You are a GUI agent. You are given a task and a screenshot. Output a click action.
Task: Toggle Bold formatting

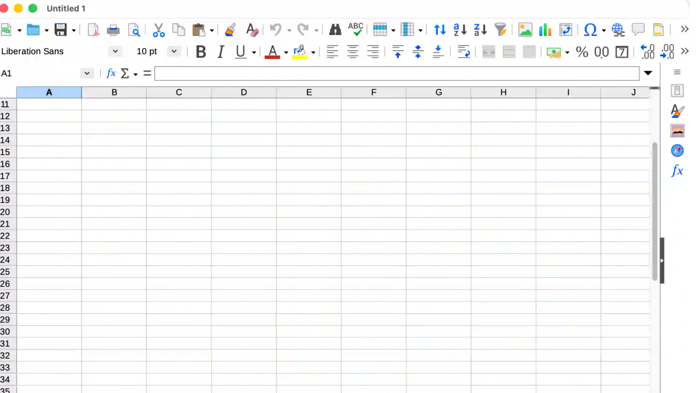201,52
